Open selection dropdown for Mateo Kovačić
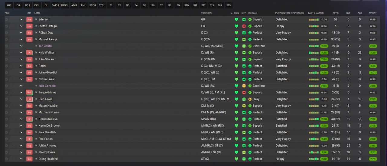The width and height of the screenshot is (387, 166). point(21,106)
